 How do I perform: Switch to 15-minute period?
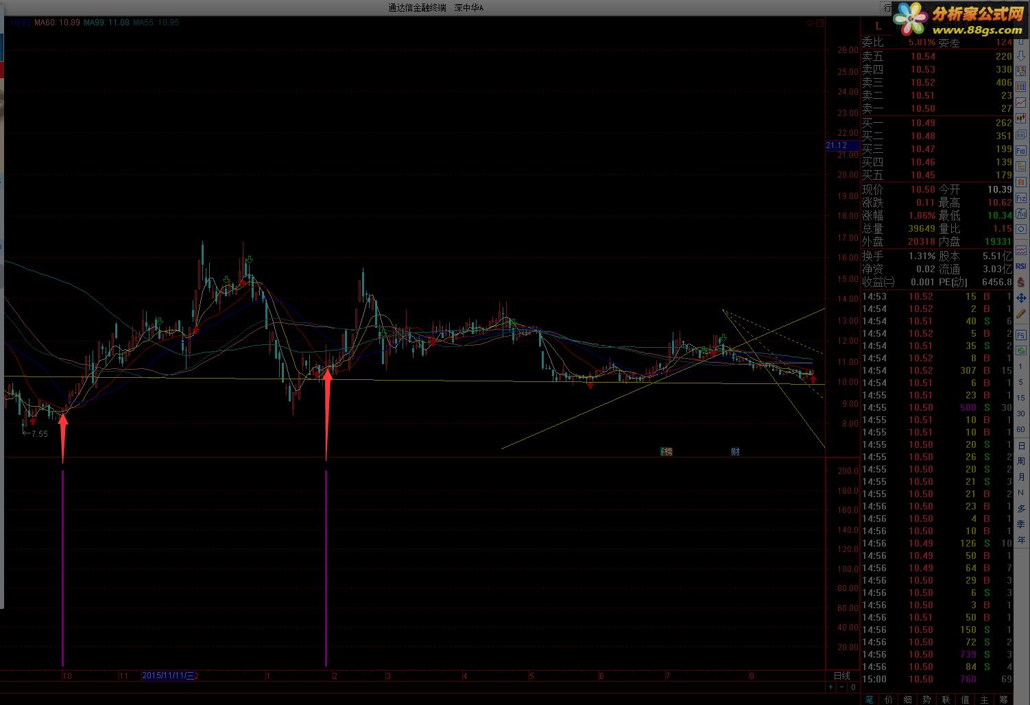pos(1021,398)
